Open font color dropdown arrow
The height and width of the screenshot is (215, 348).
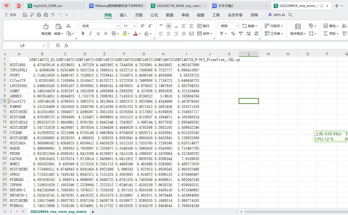[140, 34]
